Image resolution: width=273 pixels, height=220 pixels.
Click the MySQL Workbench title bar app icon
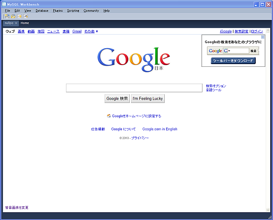[x=4, y=4]
